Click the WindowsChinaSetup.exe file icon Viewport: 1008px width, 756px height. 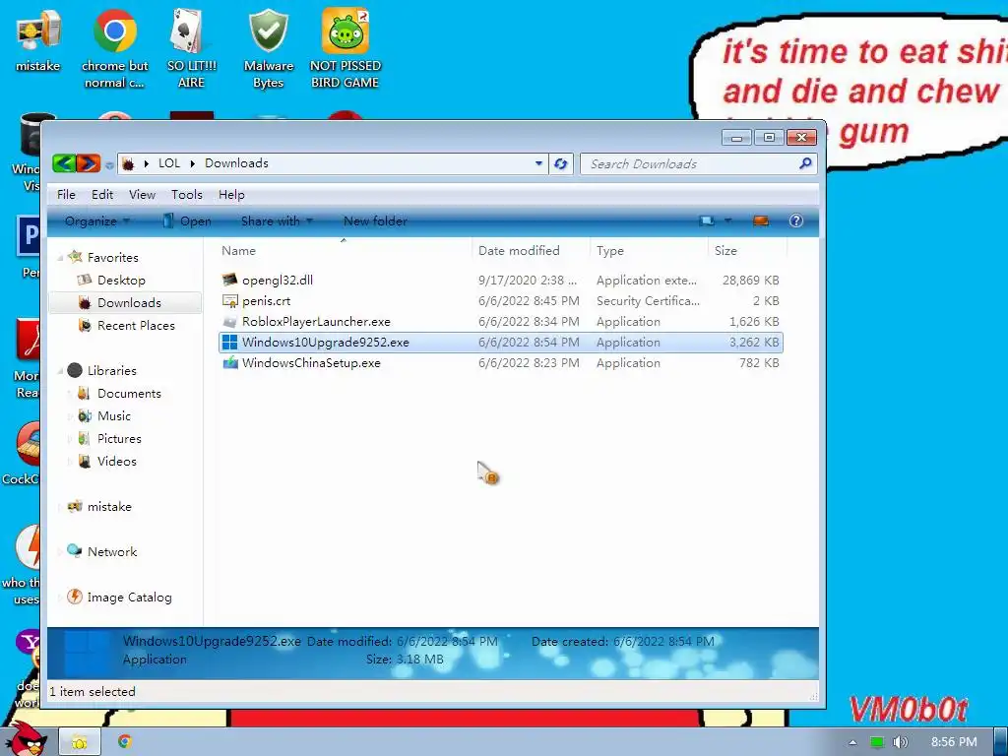[x=229, y=362]
